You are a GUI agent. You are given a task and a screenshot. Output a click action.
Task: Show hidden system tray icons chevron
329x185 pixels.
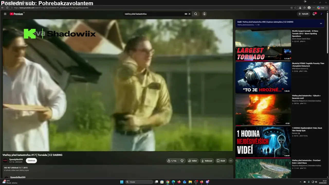point(300,182)
